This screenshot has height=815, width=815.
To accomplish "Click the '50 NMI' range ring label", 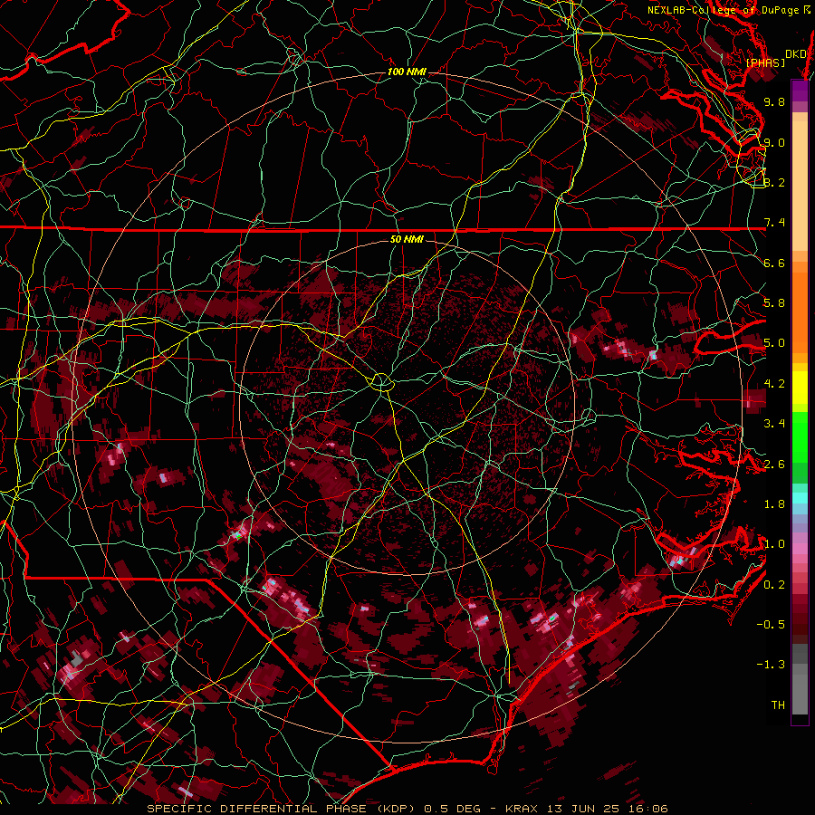I will (407, 240).
